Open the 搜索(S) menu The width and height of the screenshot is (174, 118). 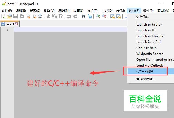(35, 11)
